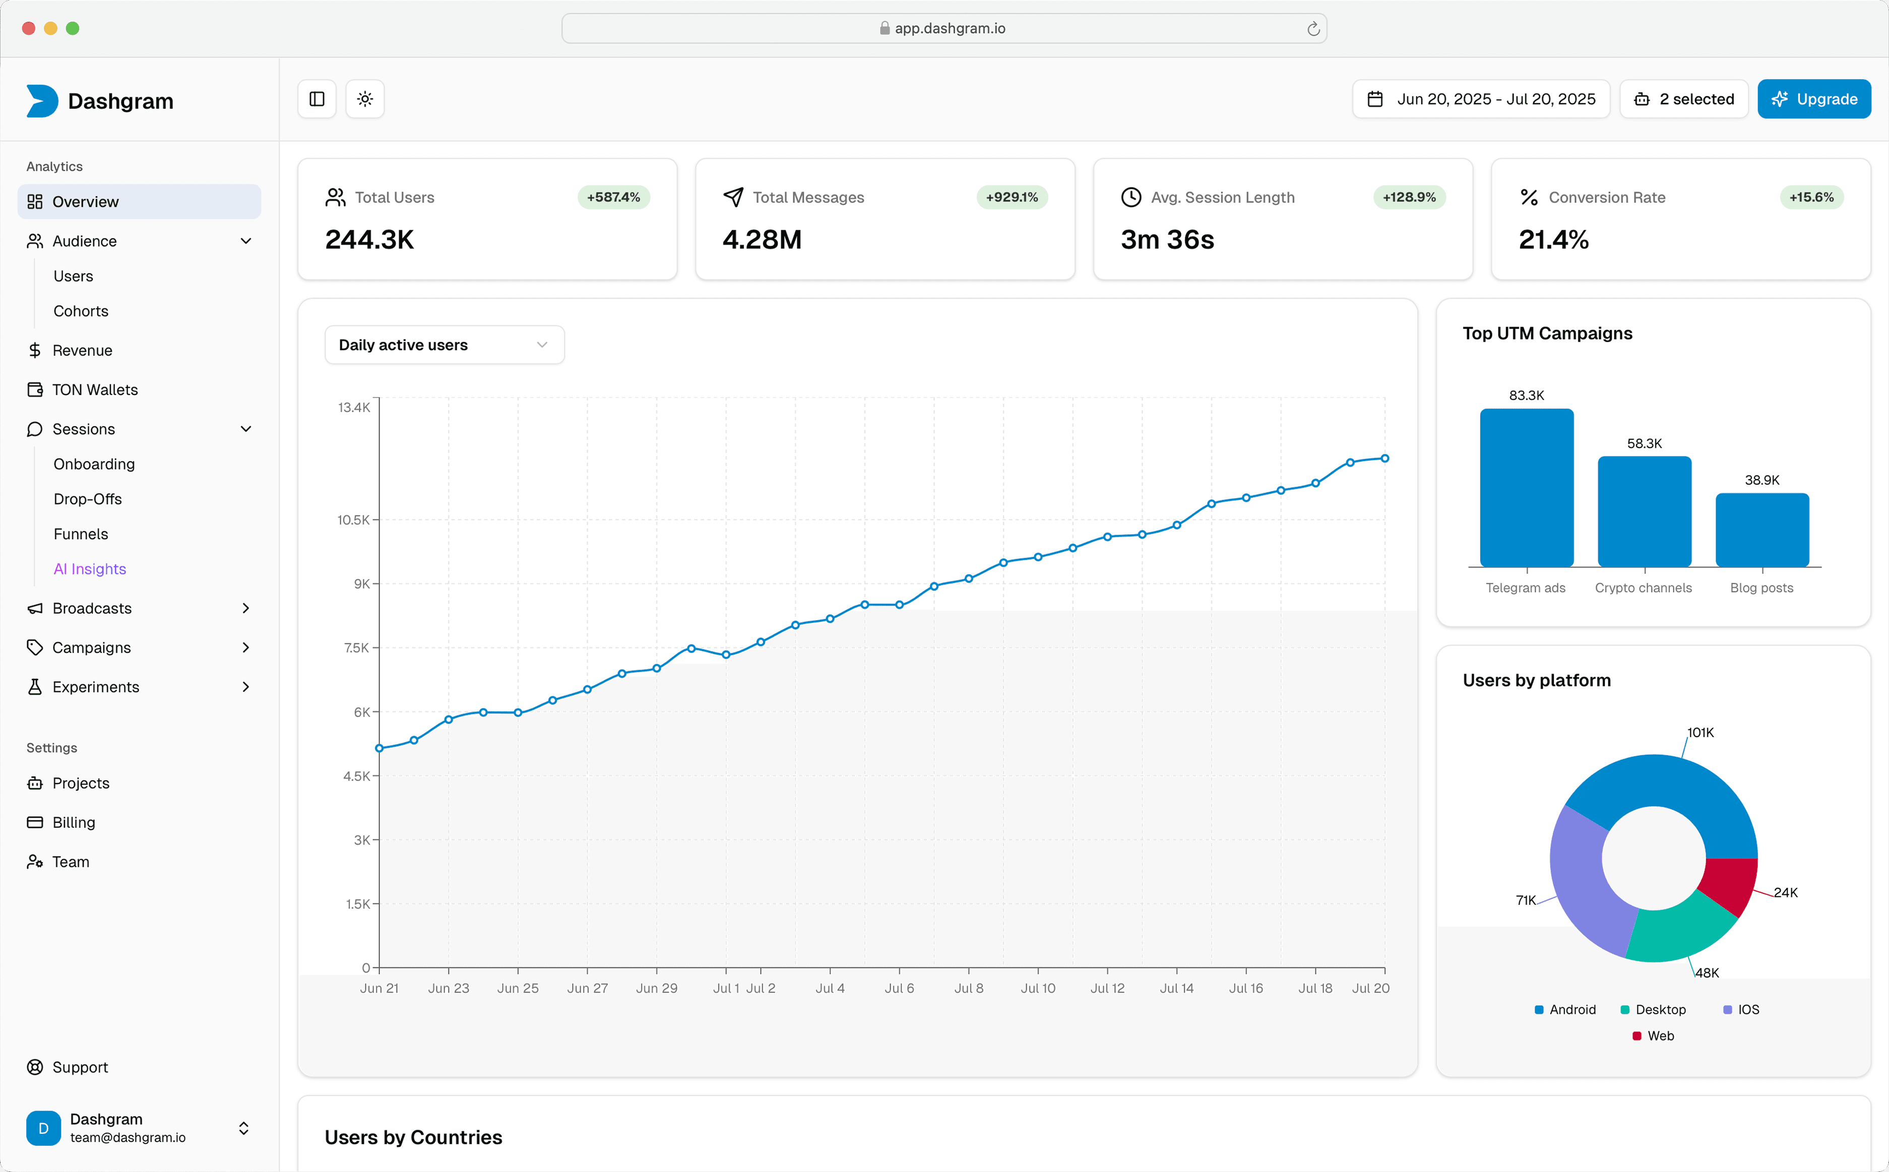The width and height of the screenshot is (1889, 1172).
Task: Click the Upgrade button
Action: pos(1814,99)
